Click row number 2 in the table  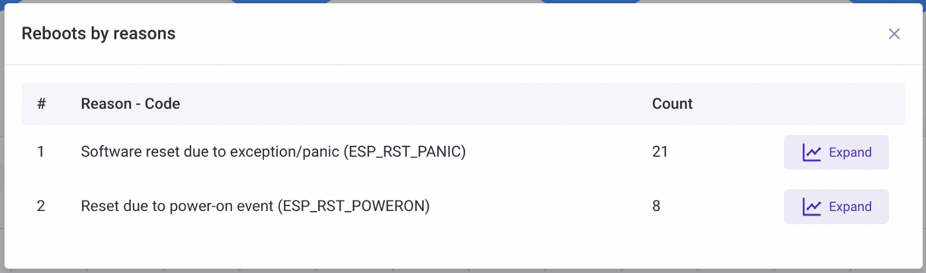coord(41,206)
